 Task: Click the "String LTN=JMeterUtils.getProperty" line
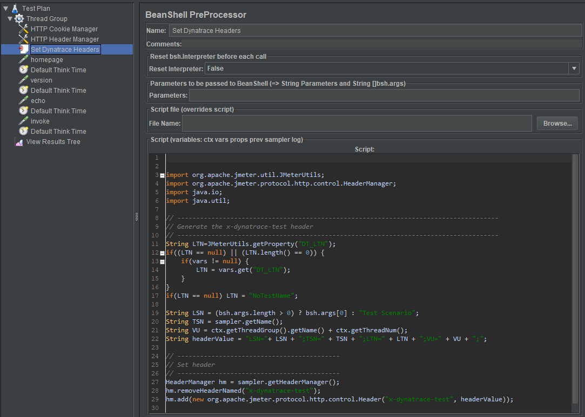251,244
